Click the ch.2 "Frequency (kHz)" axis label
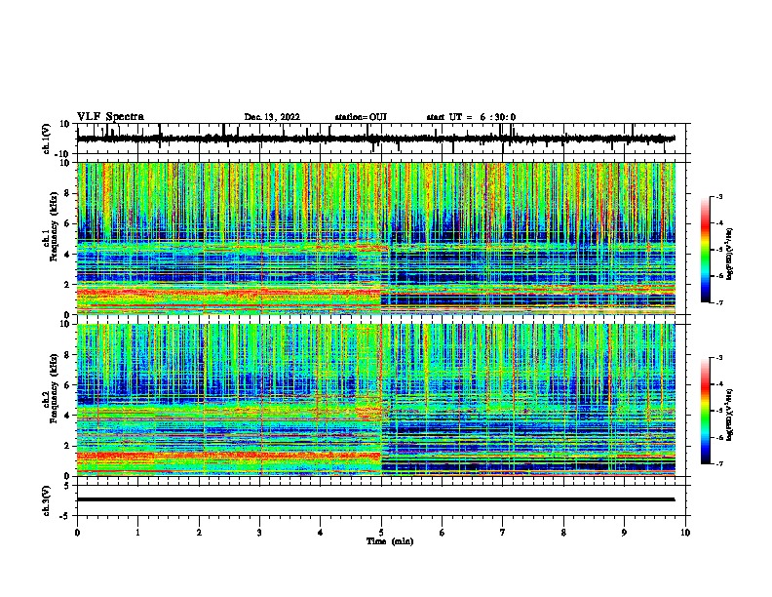This screenshot has height=597, width=772. pyautogui.click(x=54, y=388)
